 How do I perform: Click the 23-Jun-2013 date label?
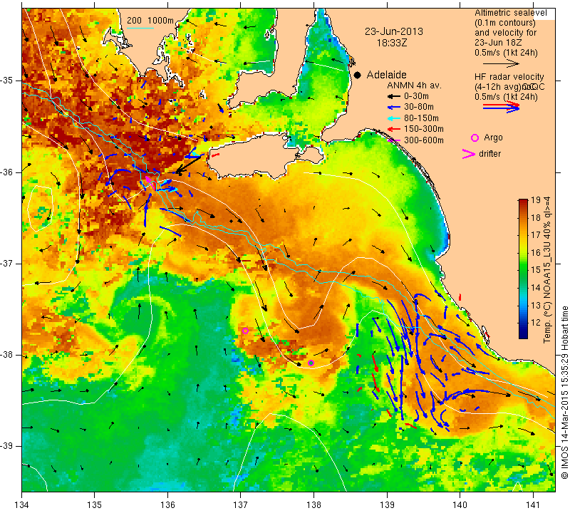tap(394, 31)
